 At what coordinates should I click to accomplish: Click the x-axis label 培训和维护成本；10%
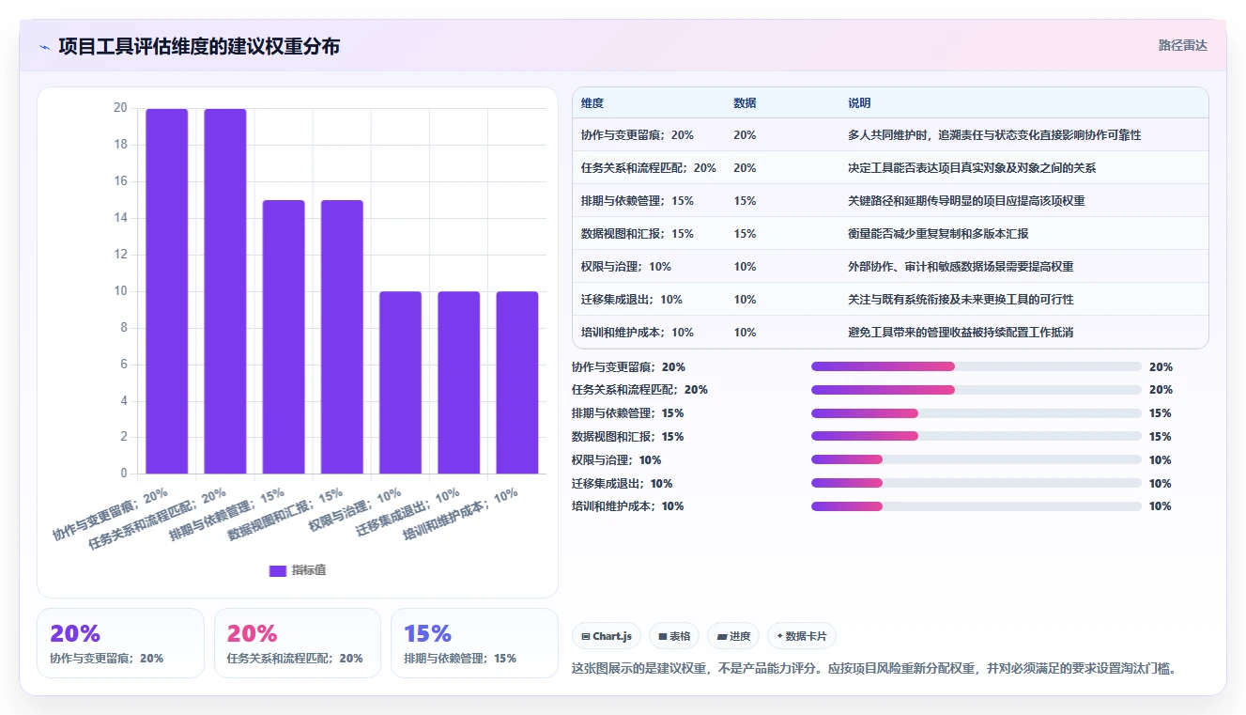pos(458,513)
